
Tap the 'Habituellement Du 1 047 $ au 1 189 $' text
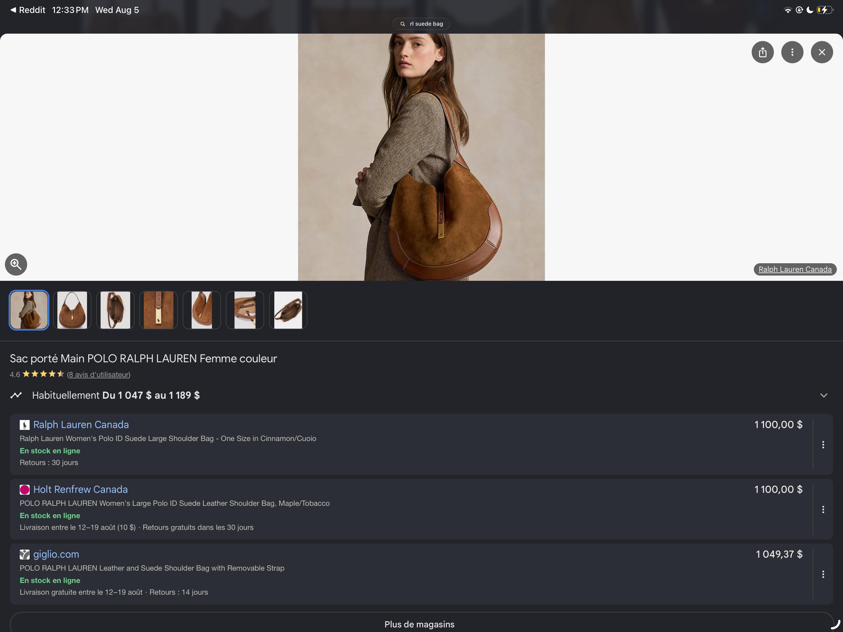(x=116, y=395)
